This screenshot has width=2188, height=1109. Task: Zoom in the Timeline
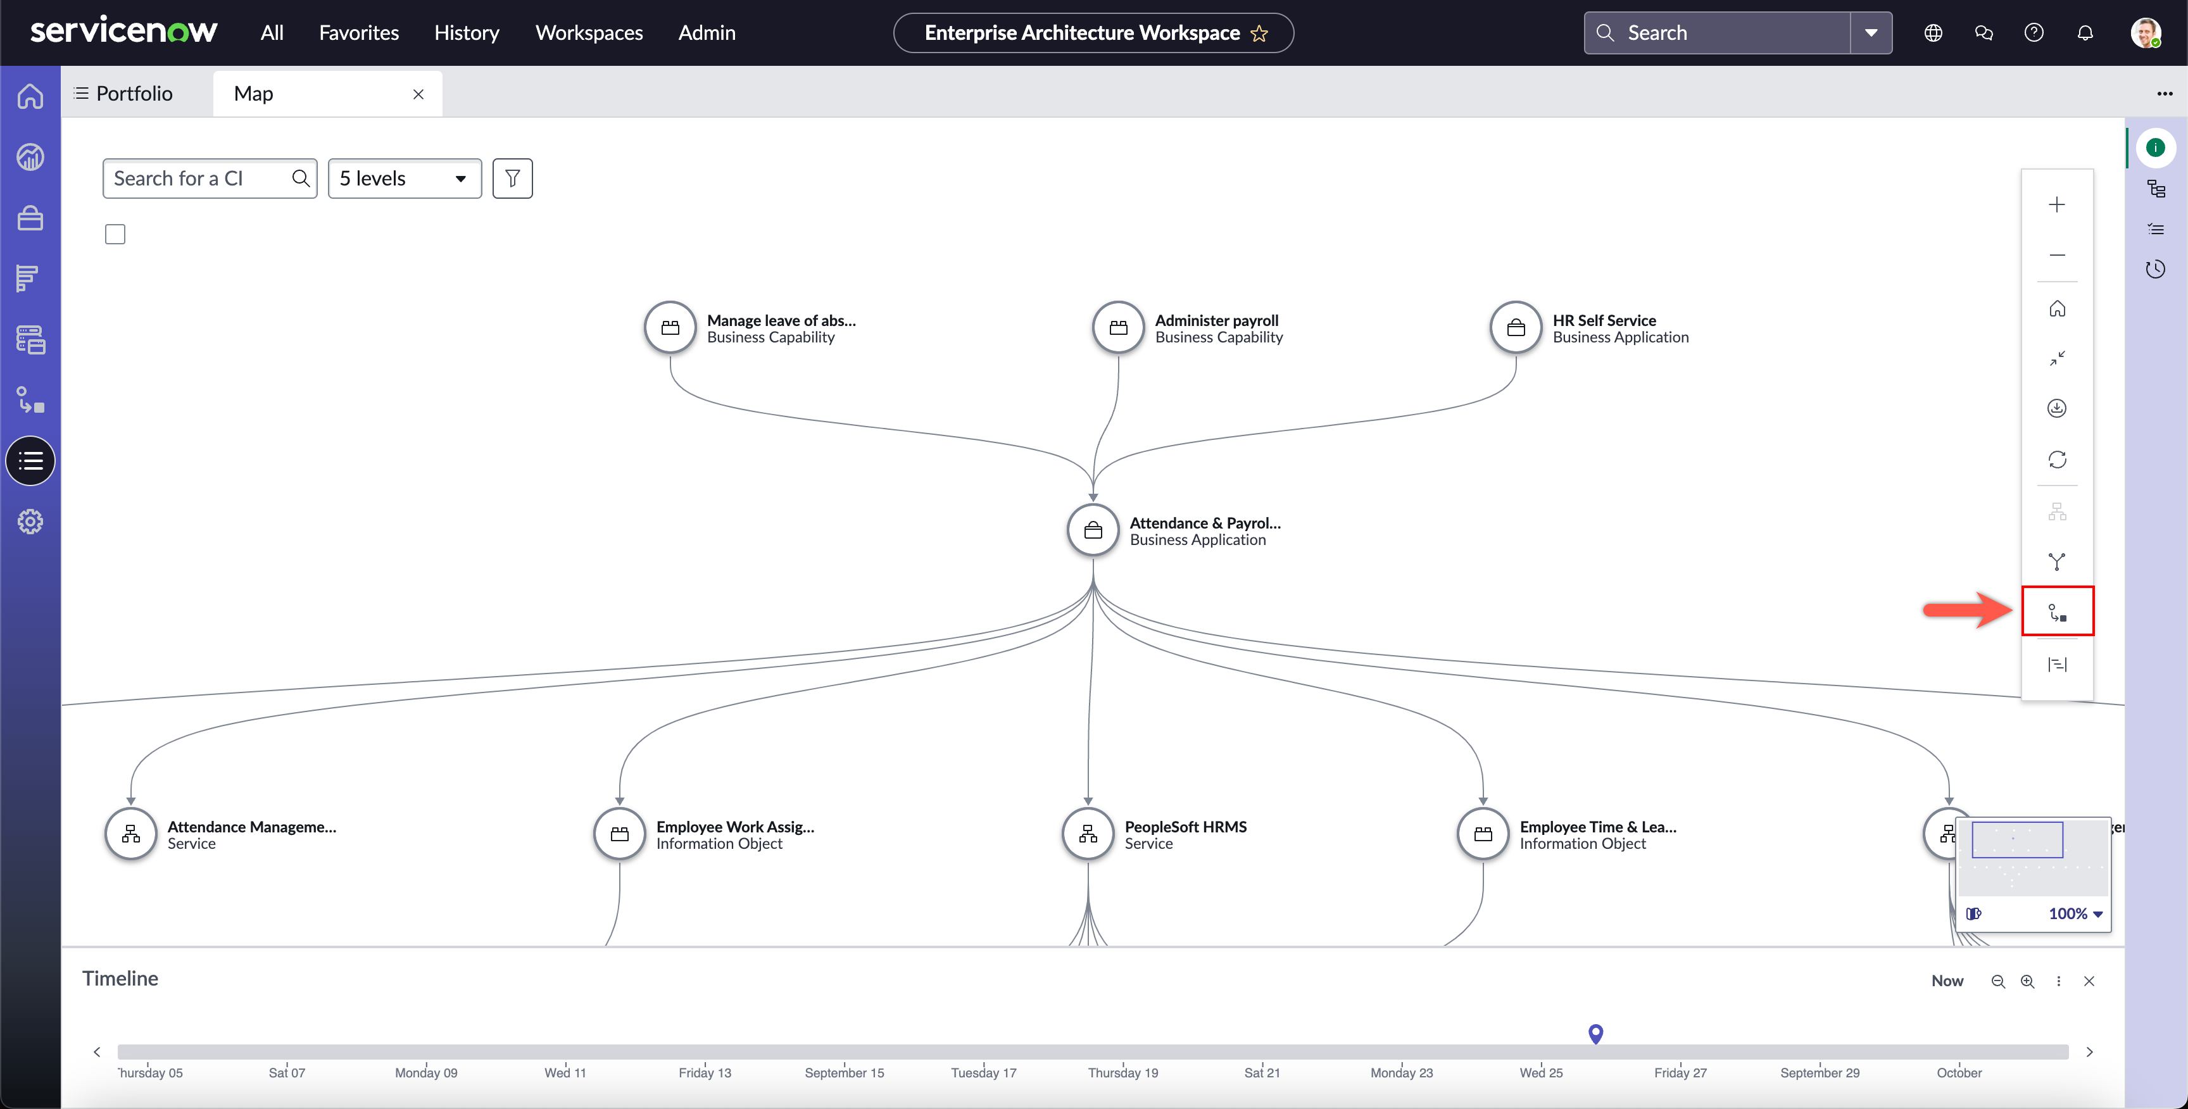tap(2027, 981)
